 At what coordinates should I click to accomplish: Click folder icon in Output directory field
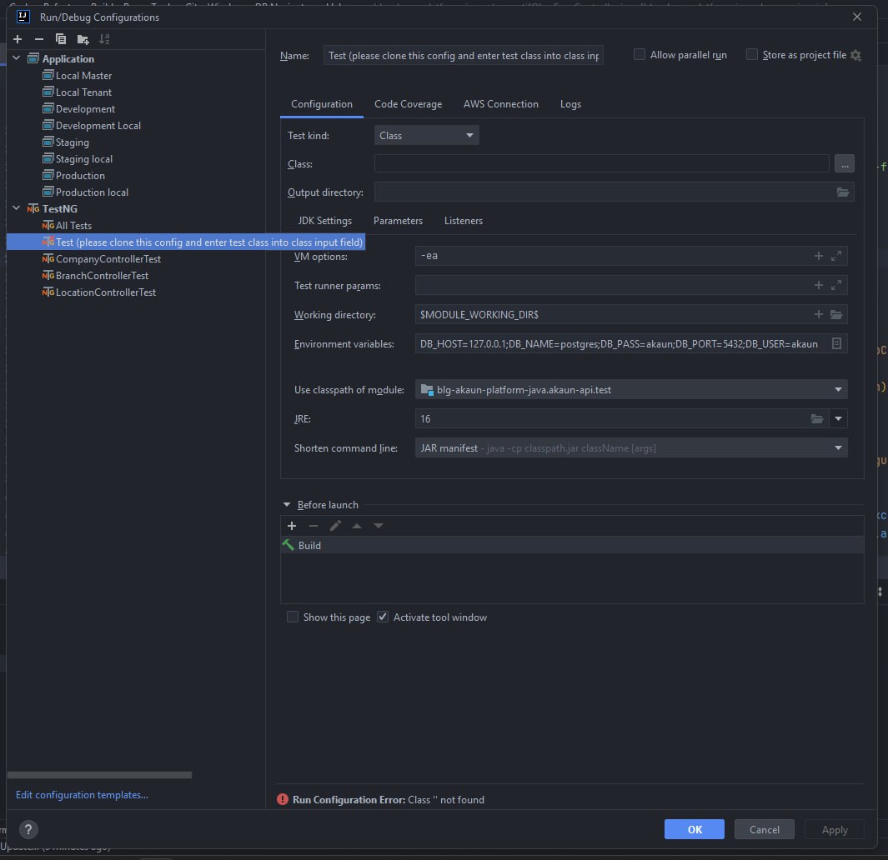click(x=843, y=192)
